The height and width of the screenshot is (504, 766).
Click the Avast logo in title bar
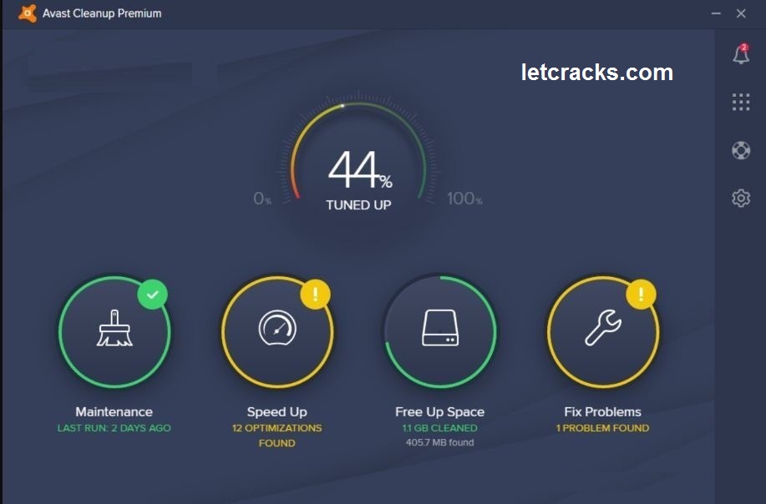[27, 13]
